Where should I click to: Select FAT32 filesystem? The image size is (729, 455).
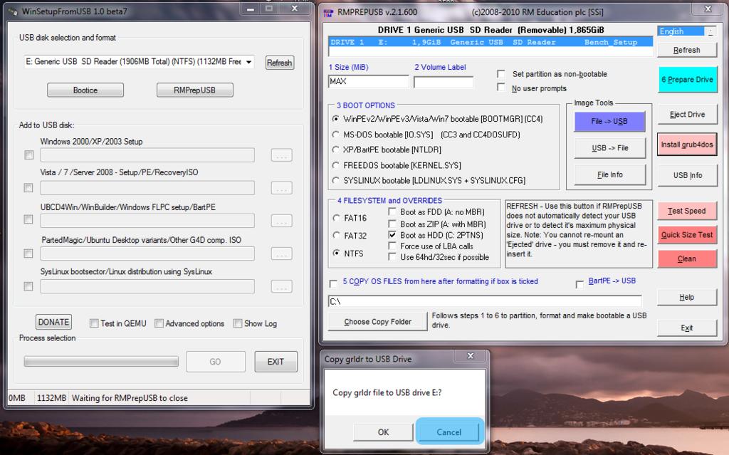pos(336,236)
